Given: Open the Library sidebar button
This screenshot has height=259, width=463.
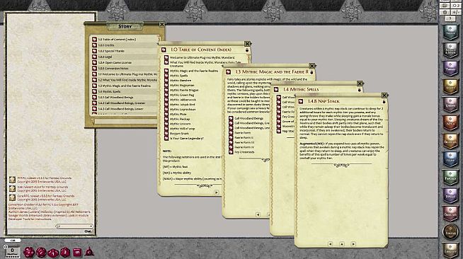Looking at the screenshot, I should [x=450, y=250].
